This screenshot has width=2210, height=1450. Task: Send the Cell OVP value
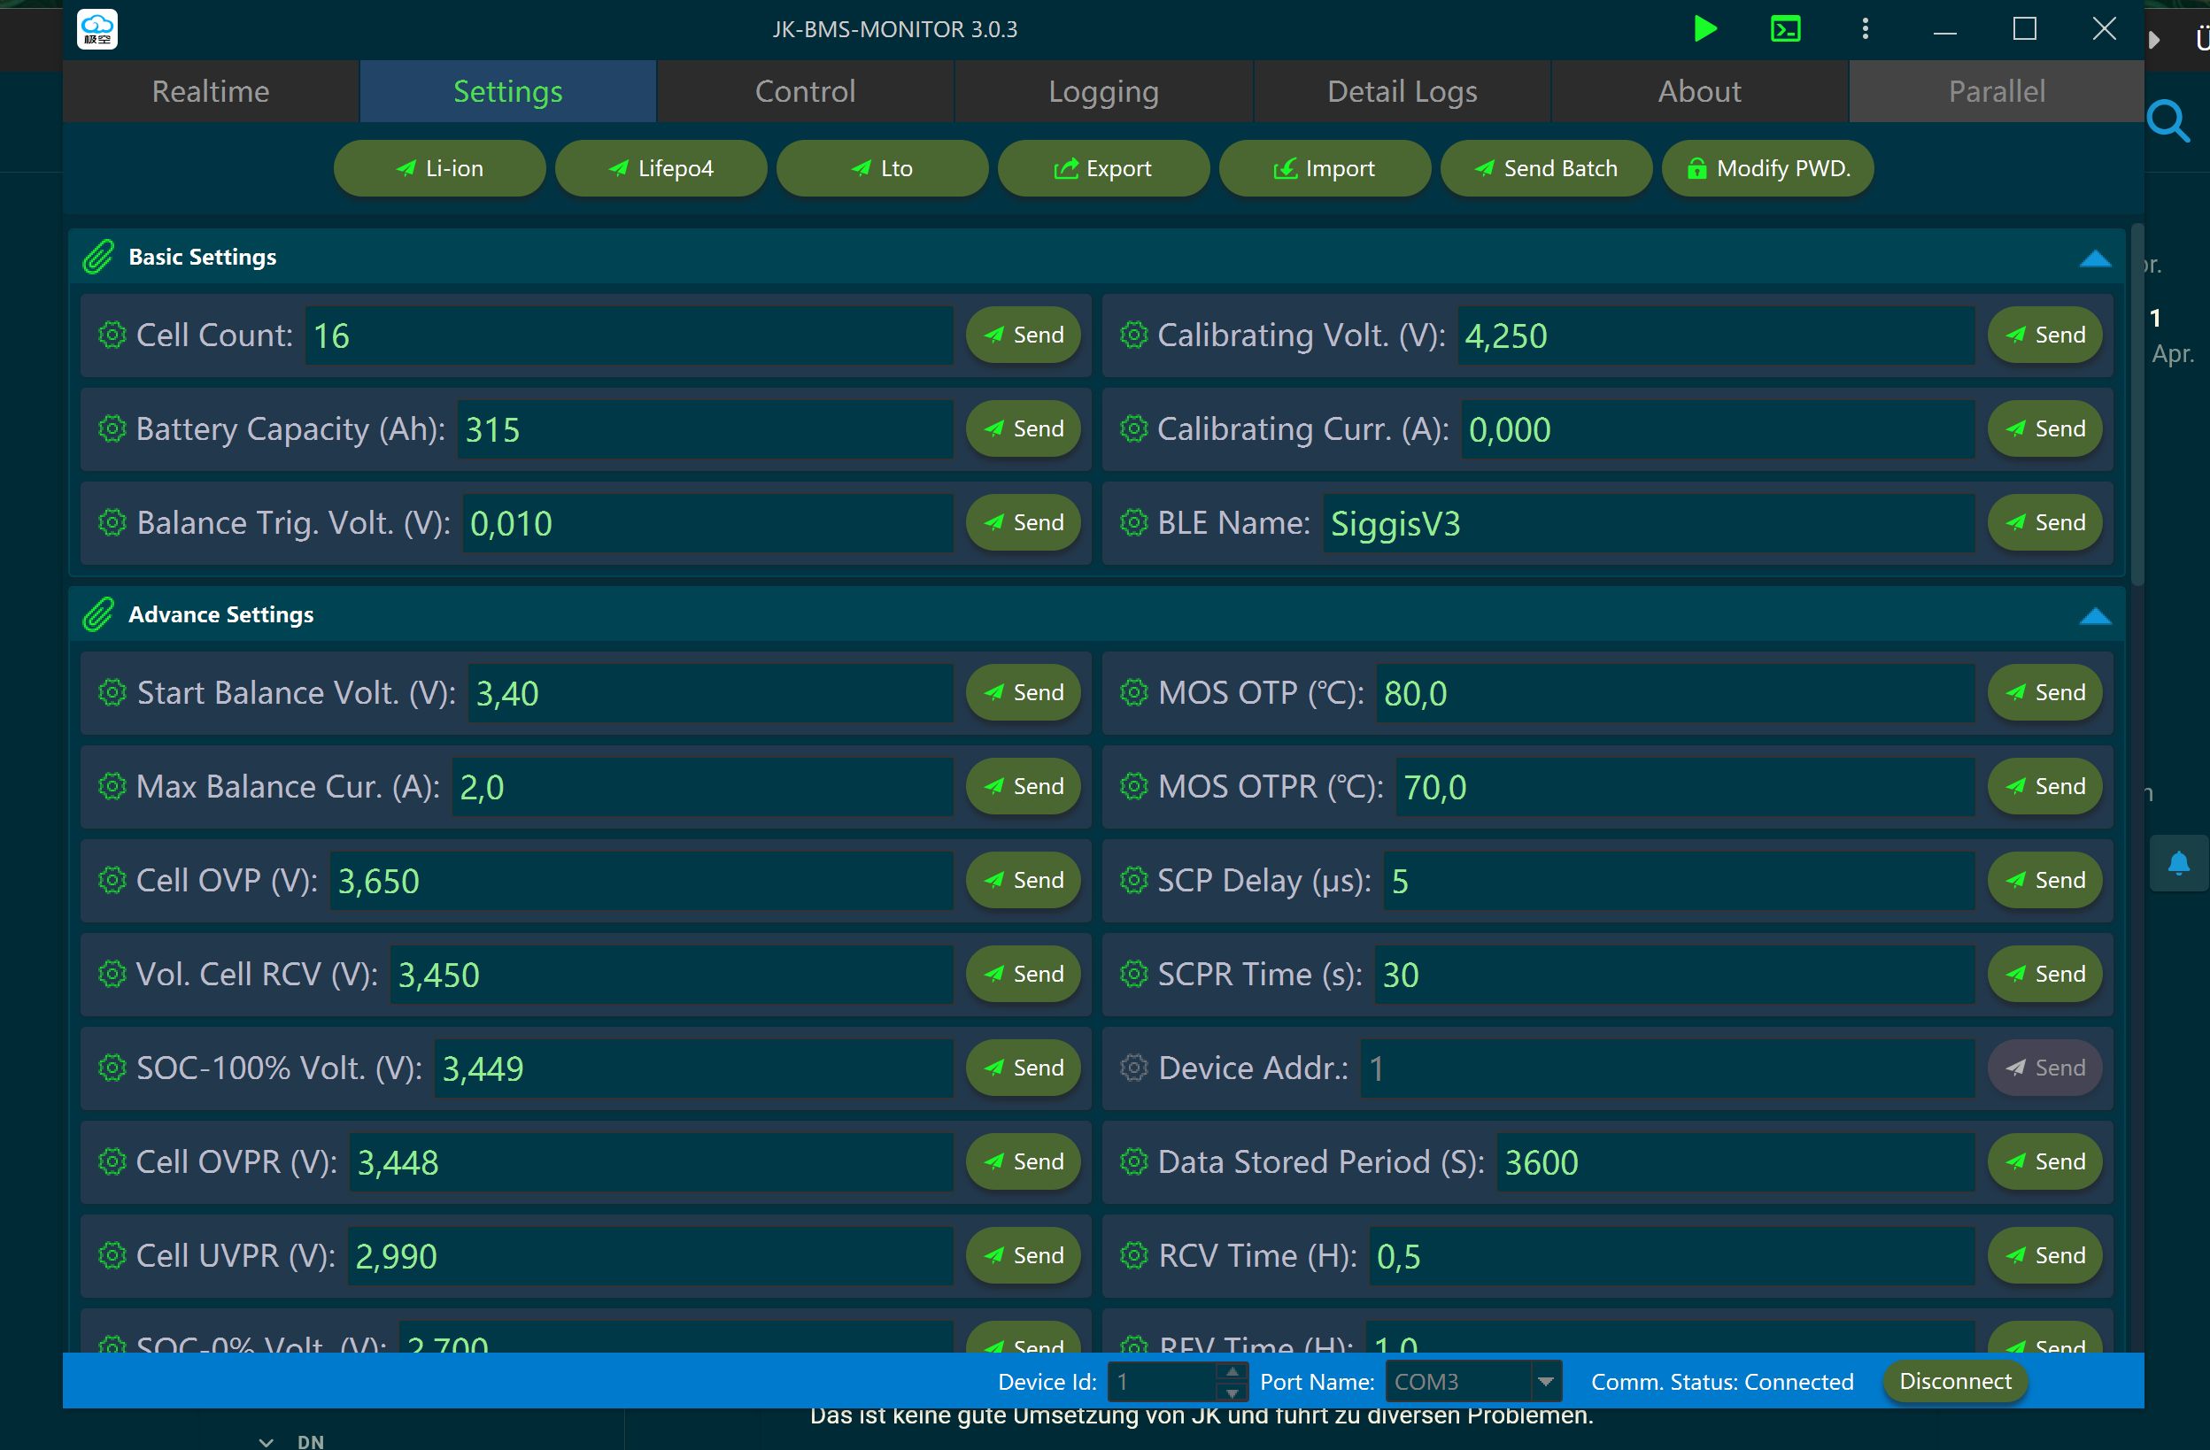point(1024,879)
